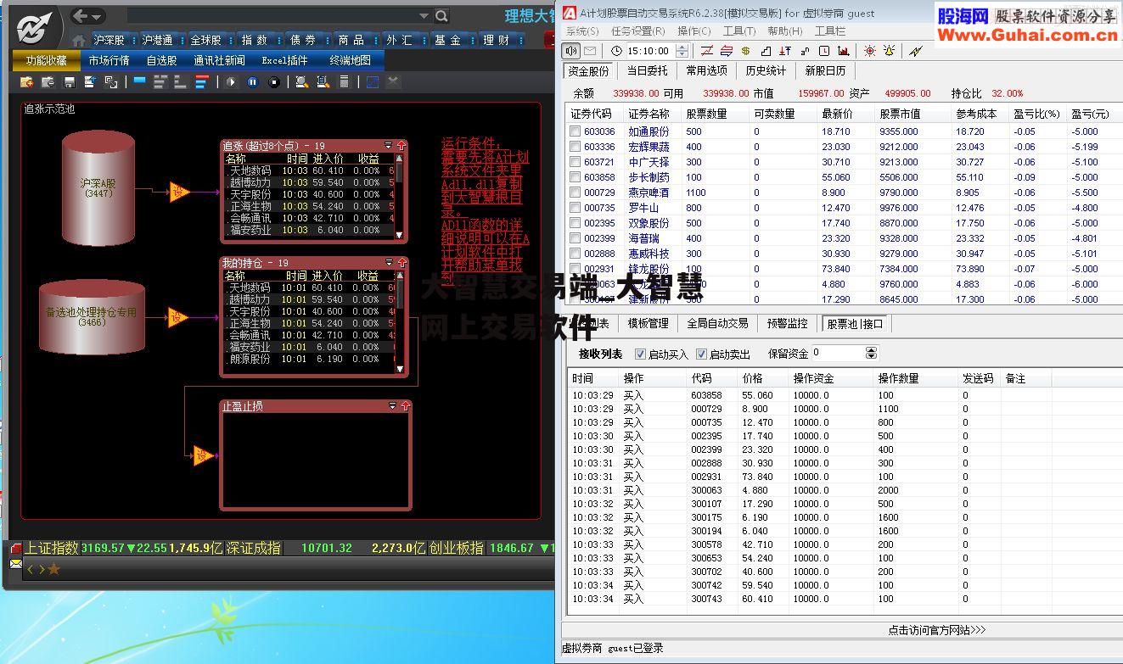Image resolution: width=1123 pixels, height=664 pixels.
Task: Click the time field spinner arrows beside 15:10:00
Action: click(x=682, y=51)
